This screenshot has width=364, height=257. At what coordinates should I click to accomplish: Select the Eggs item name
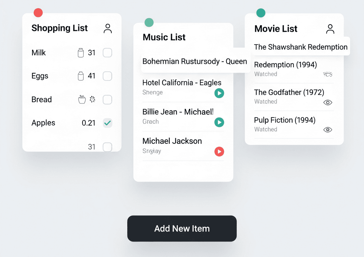(x=40, y=76)
